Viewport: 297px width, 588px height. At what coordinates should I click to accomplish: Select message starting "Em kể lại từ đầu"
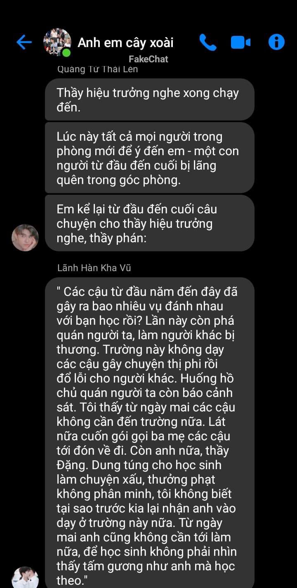(x=149, y=223)
